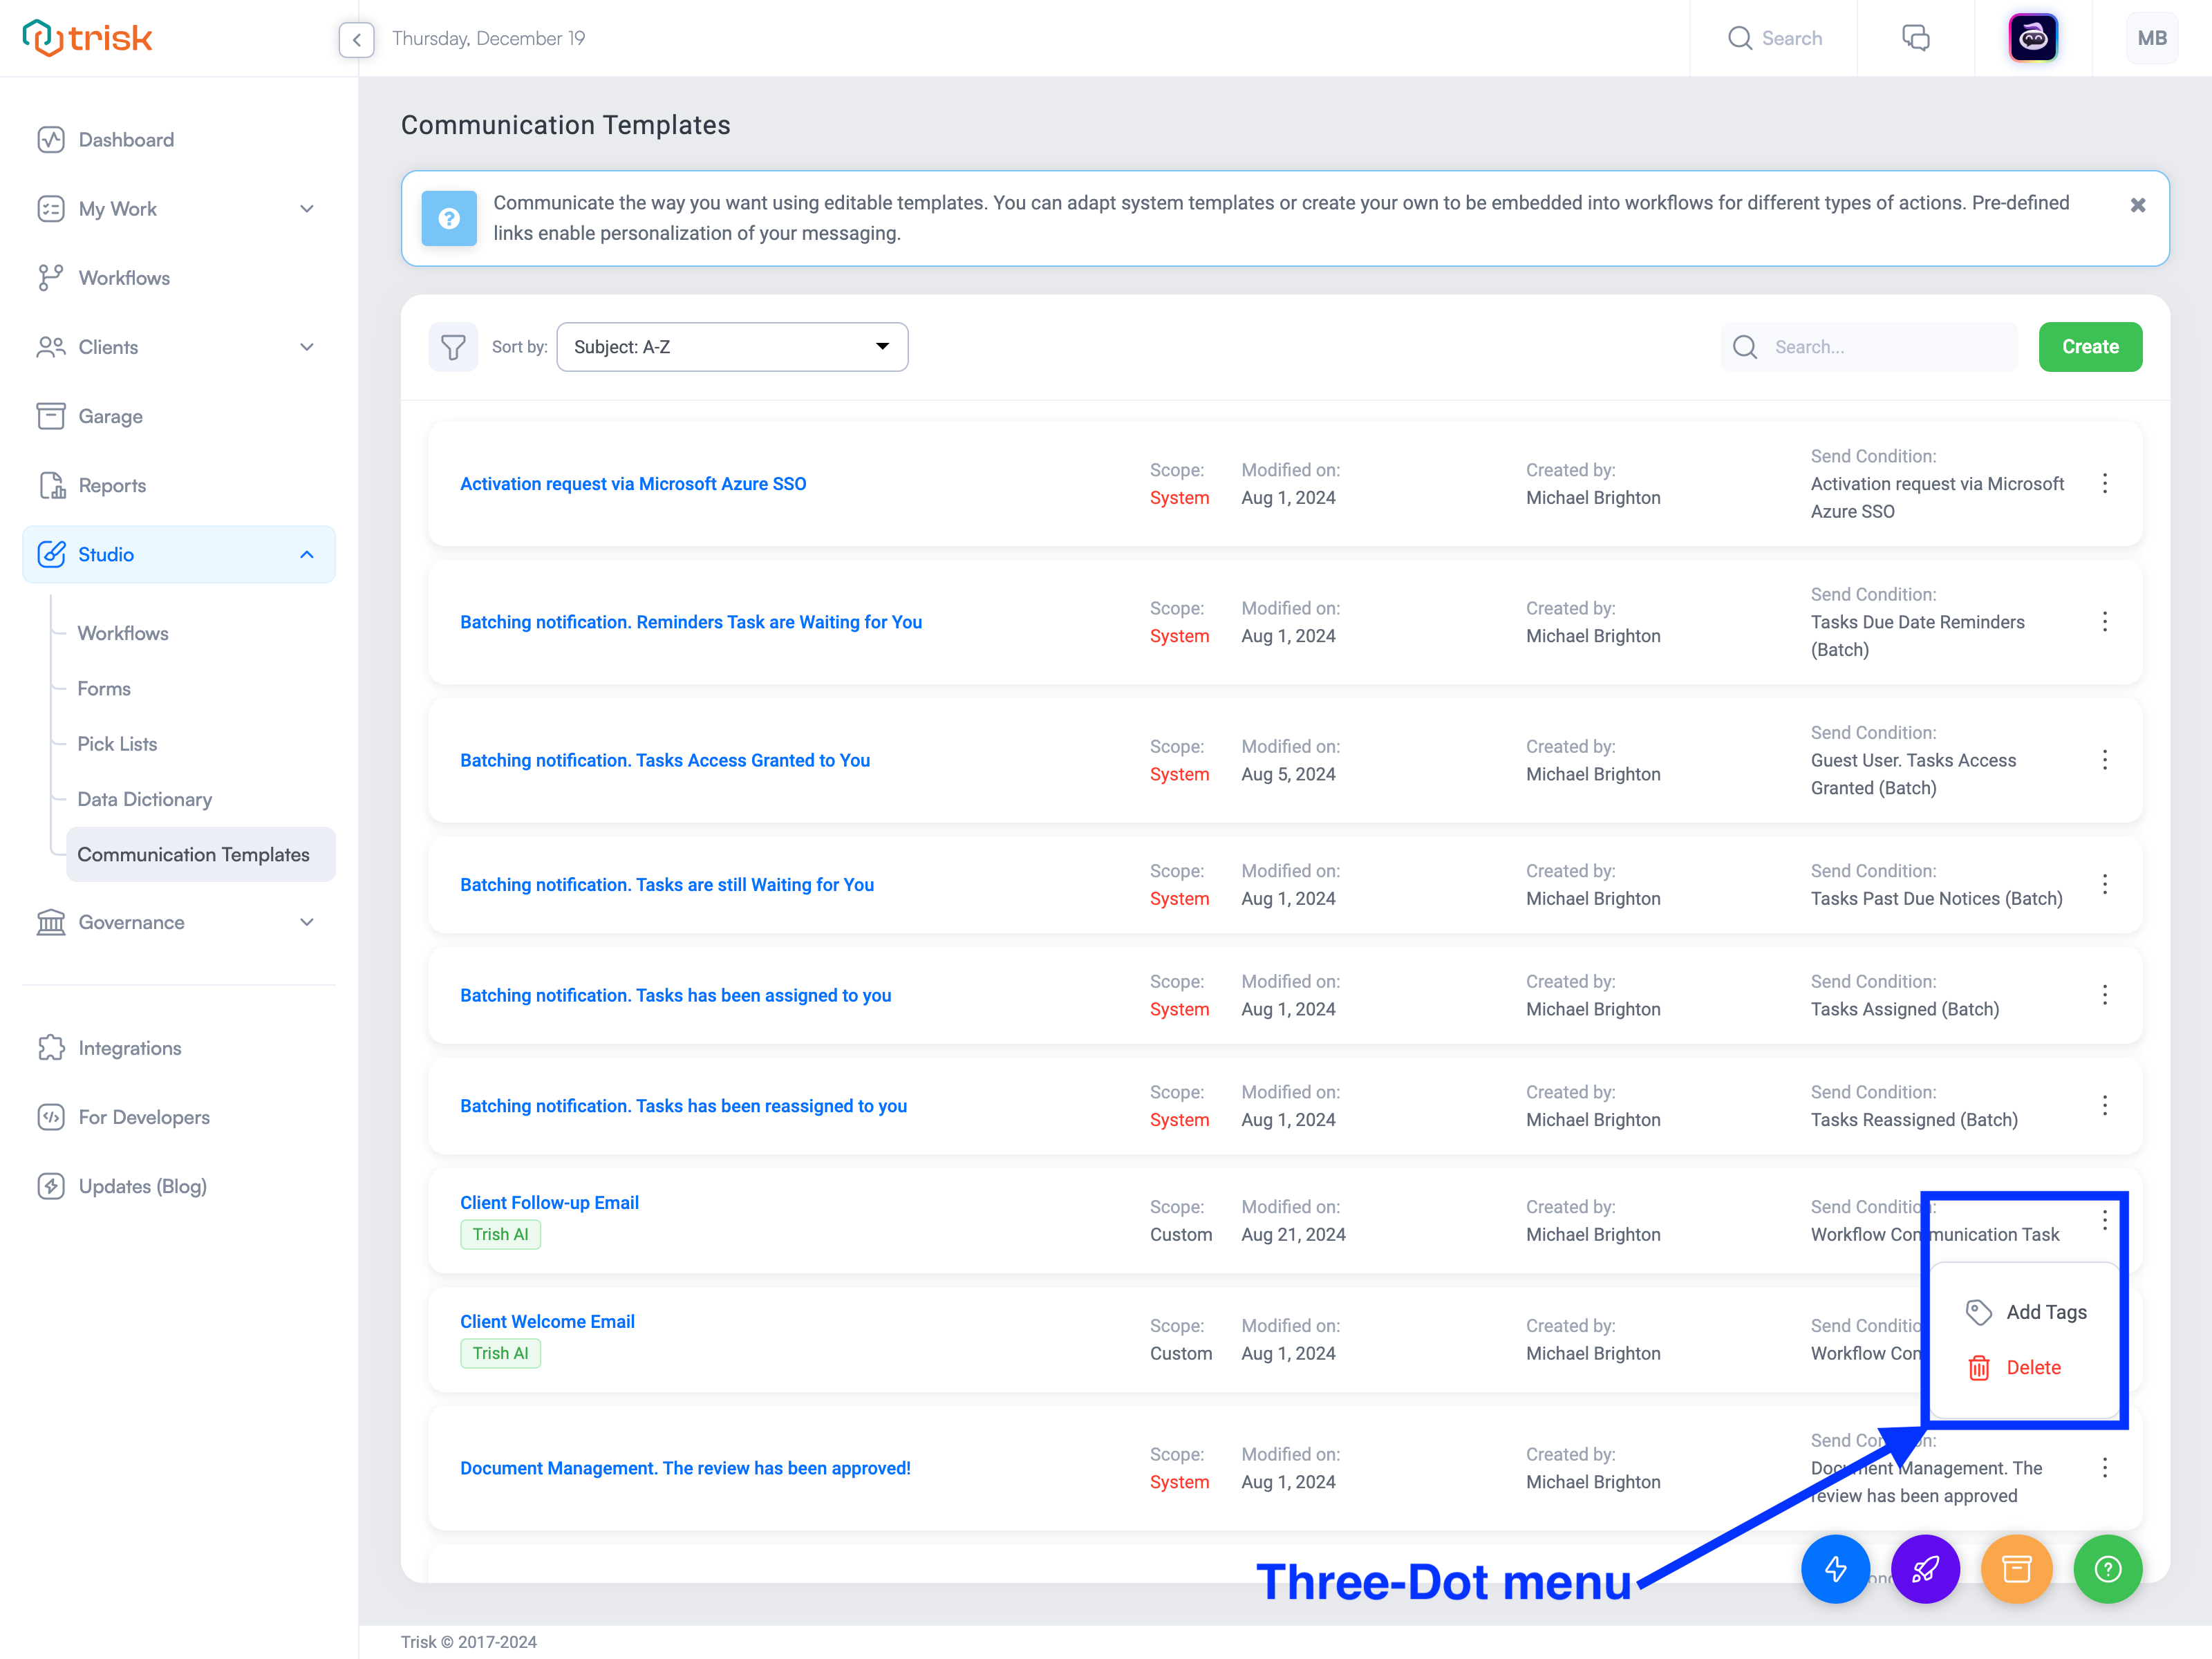Click the My Work checklist icon
The height and width of the screenshot is (1659, 2212).
51,209
